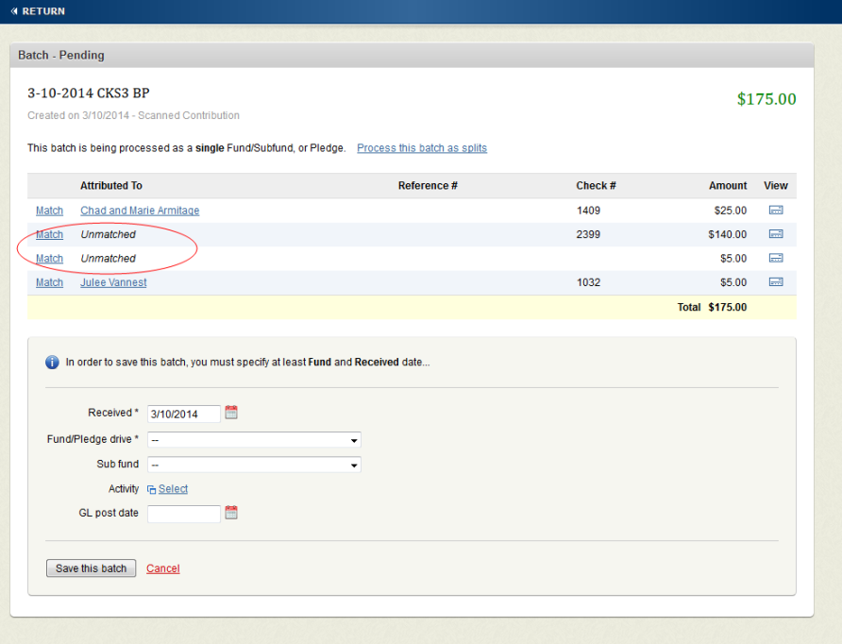Click check number 2399
Image resolution: width=842 pixels, height=644 pixels.
[x=588, y=234]
